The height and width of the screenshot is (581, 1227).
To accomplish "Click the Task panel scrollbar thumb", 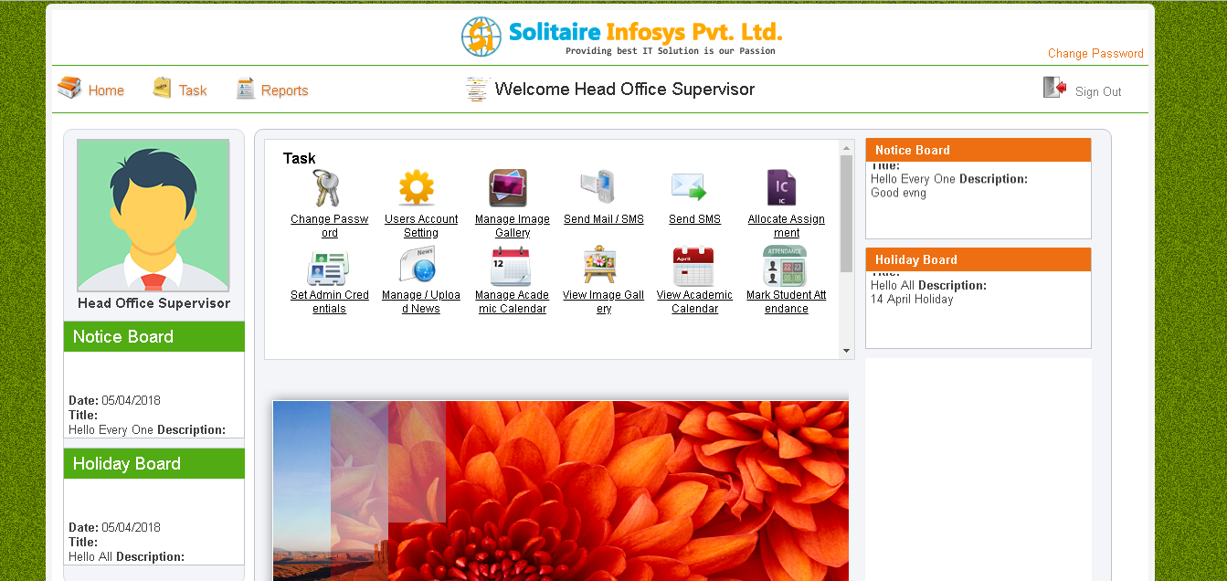I will tap(846, 213).
